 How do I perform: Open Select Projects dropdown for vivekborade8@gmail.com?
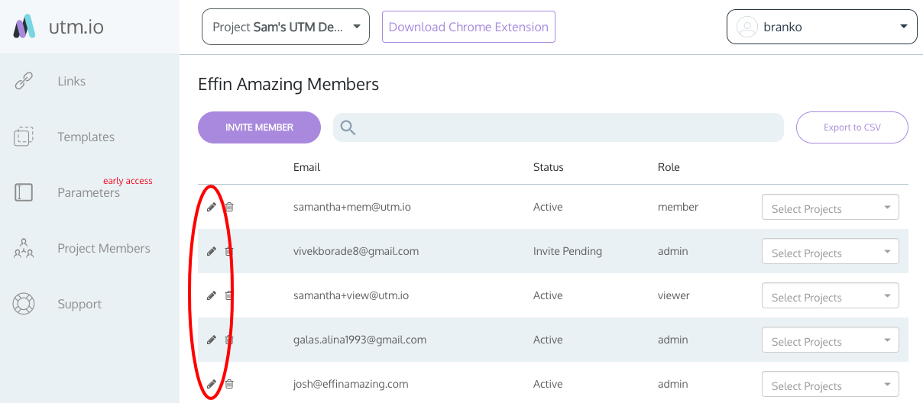tap(831, 252)
